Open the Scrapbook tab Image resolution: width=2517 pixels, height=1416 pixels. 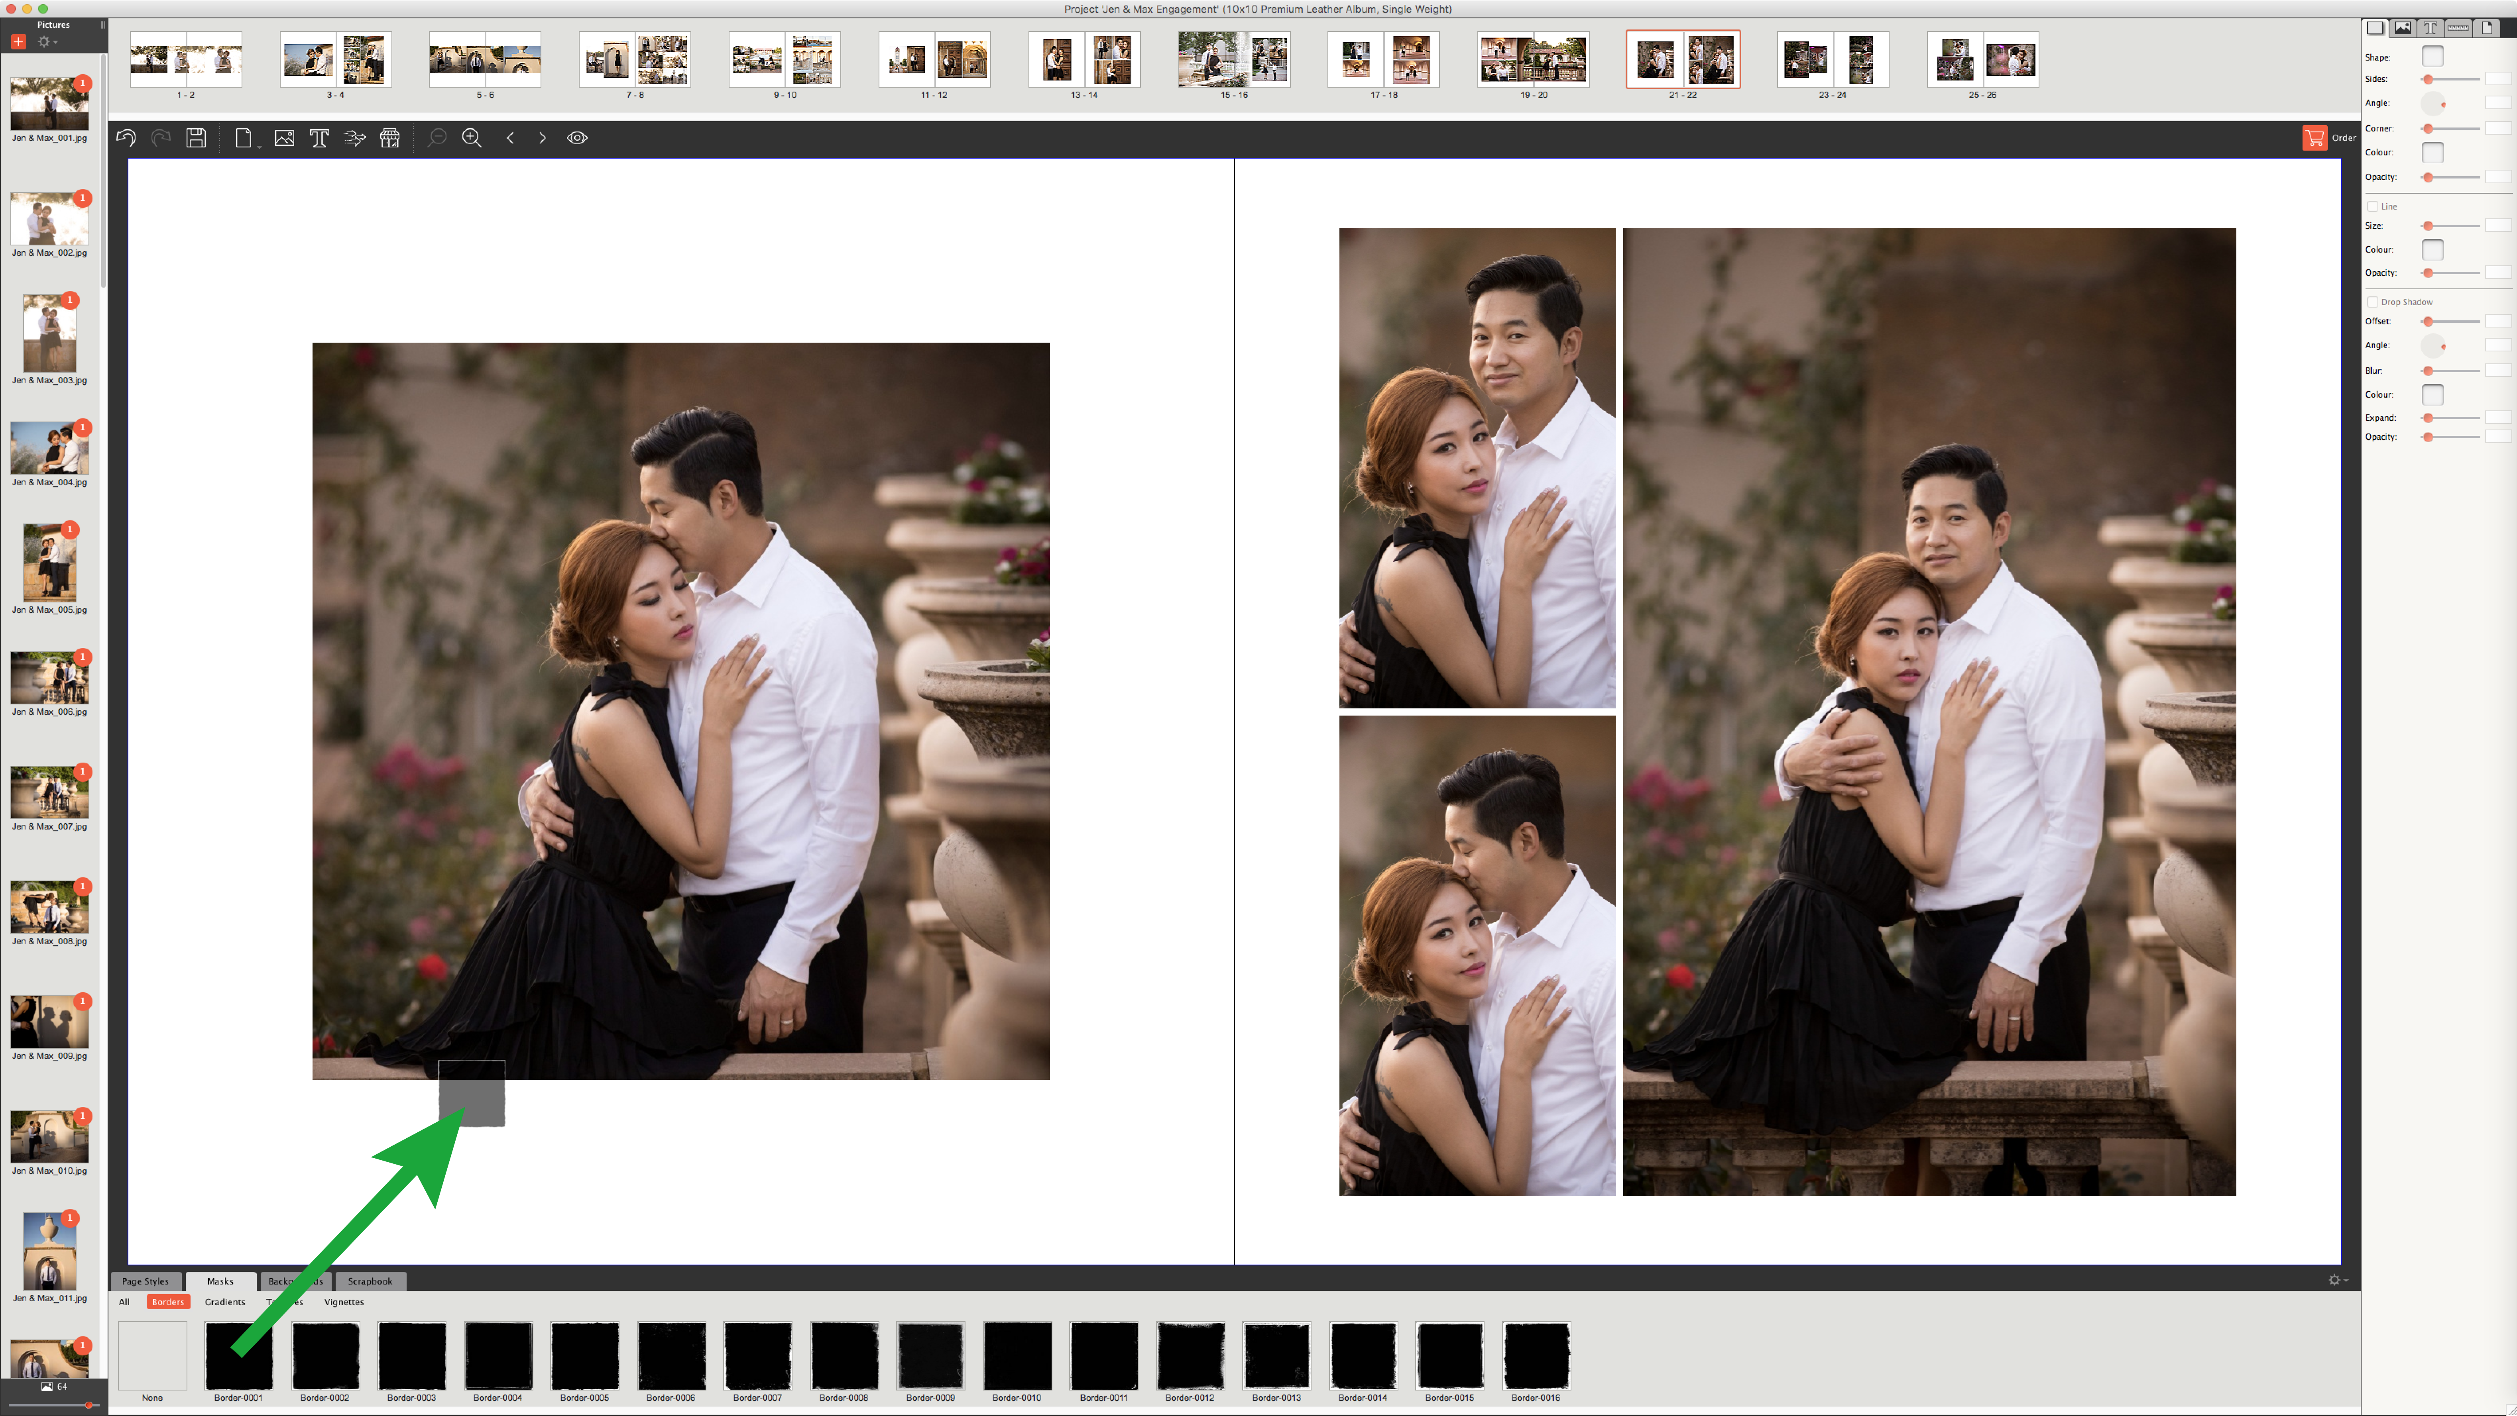pos(370,1281)
